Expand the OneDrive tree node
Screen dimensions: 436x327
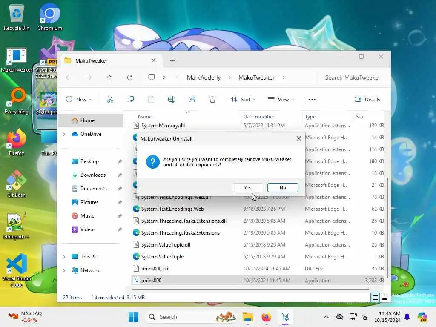coord(64,134)
